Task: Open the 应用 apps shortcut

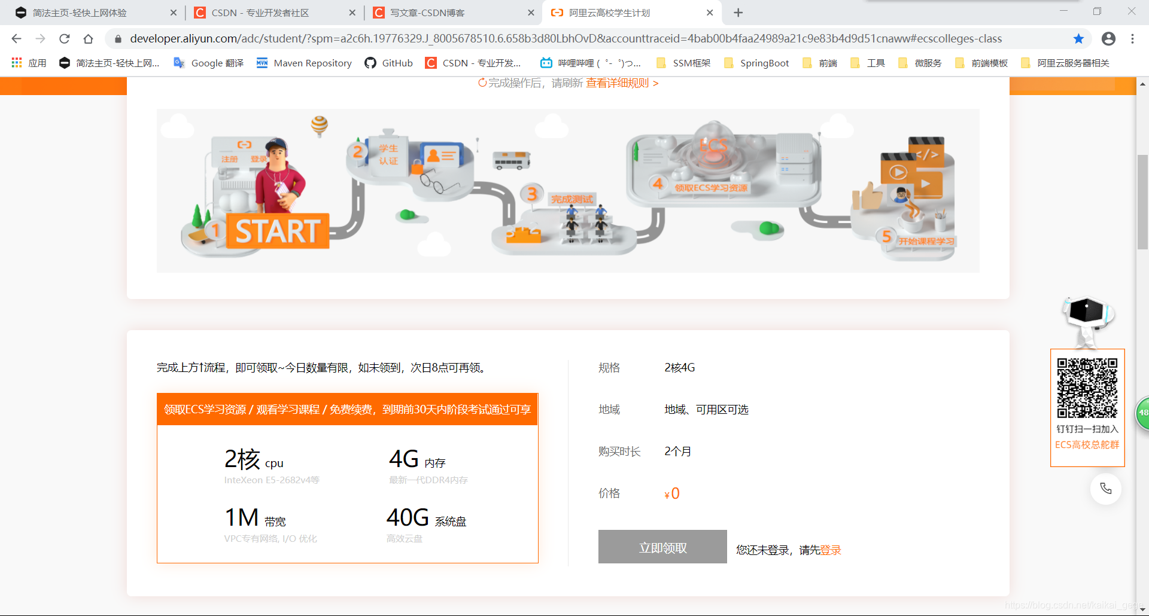Action: [29, 63]
